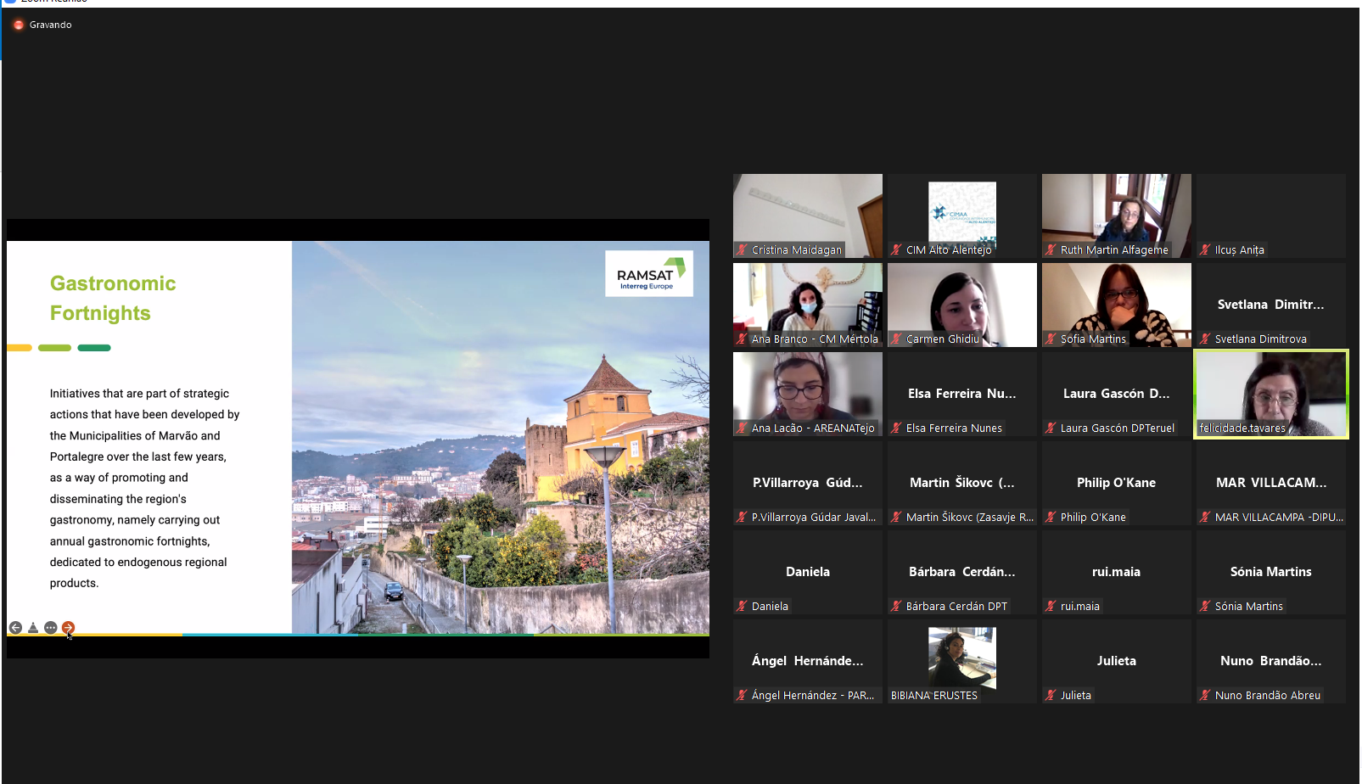Click the 'Gravando' recording label

50,25
